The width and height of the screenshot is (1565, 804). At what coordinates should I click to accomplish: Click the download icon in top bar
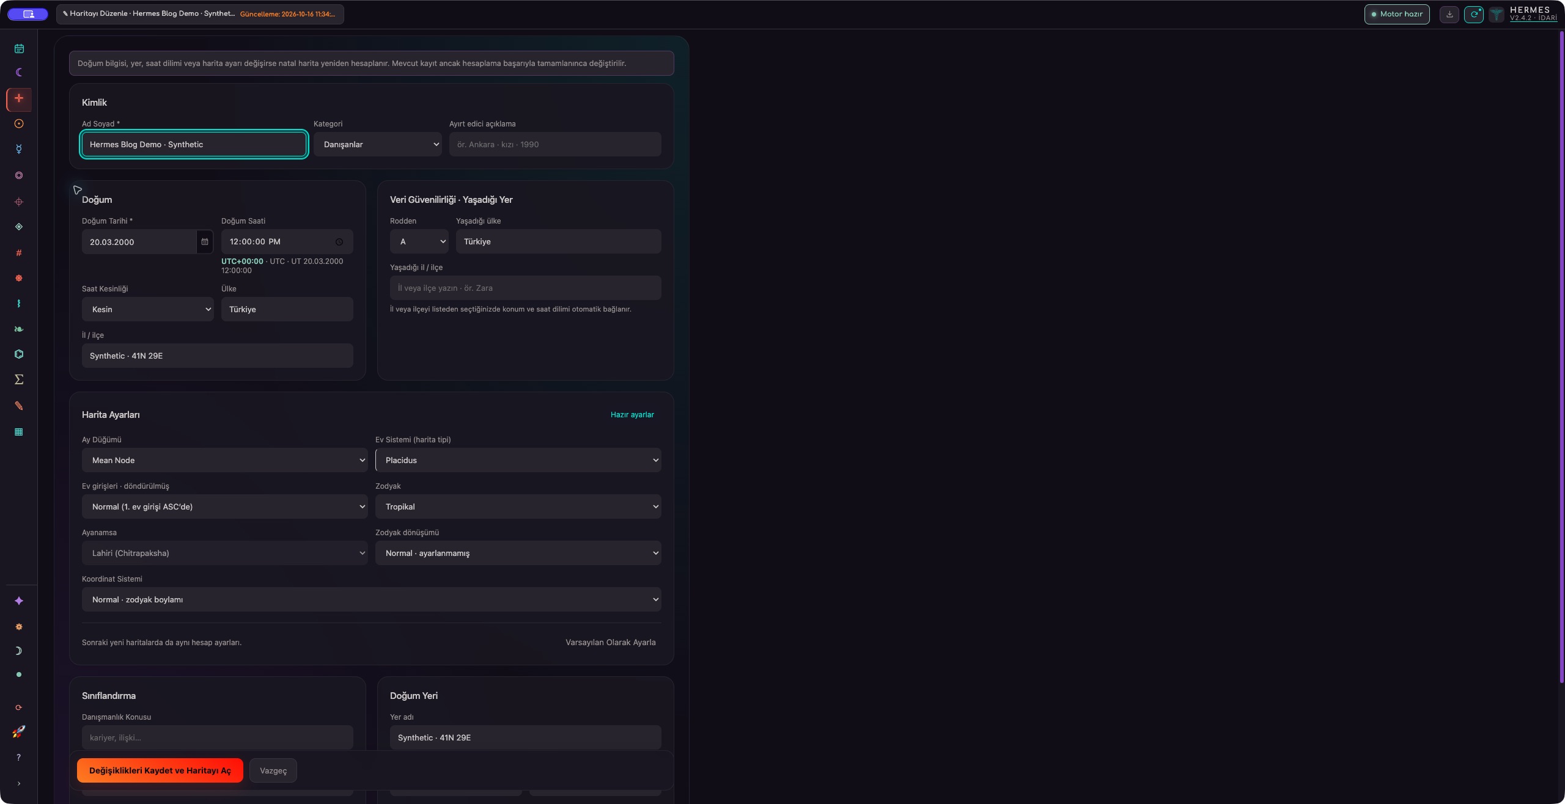(1449, 14)
